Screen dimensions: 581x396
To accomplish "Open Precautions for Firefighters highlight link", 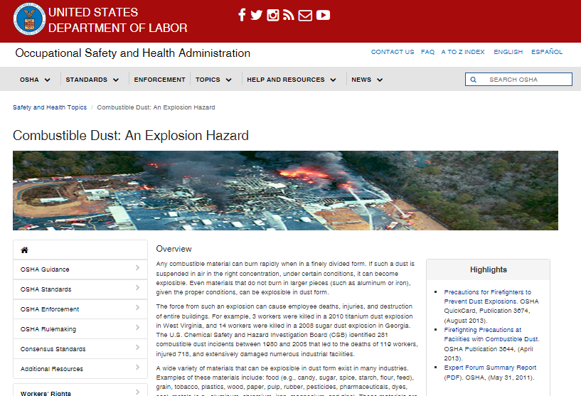I will (488, 296).
